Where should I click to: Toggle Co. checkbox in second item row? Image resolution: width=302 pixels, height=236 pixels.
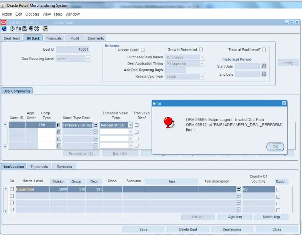coord(12,196)
